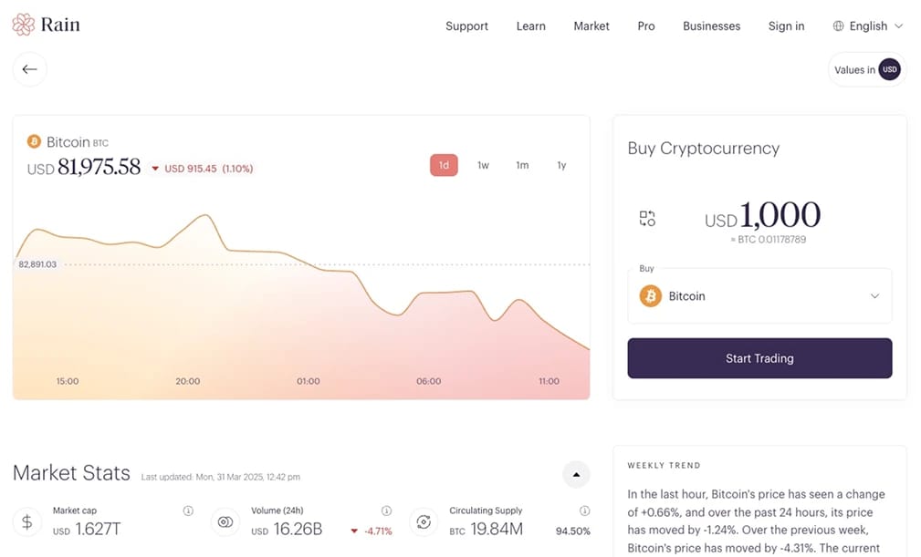Click the orange Bitcoin icon in chart header
This screenshot has height=557, width=921.
[35, 142]
